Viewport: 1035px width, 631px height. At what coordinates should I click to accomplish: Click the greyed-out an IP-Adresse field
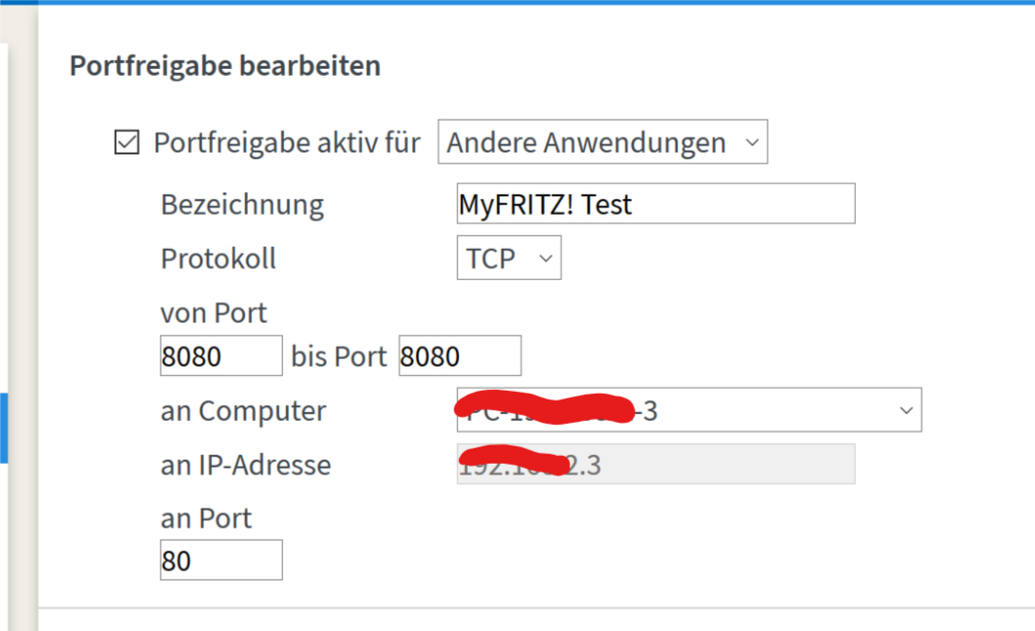click(656, 464)
